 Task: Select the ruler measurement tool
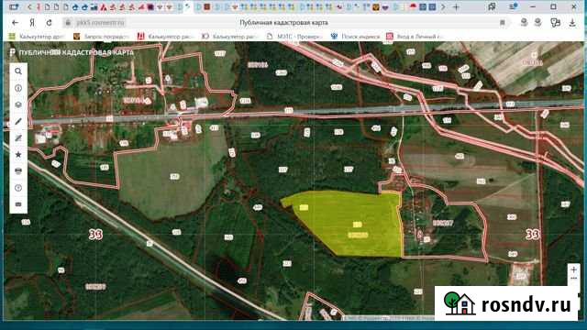pyautogui.click(x=18, y=138)
